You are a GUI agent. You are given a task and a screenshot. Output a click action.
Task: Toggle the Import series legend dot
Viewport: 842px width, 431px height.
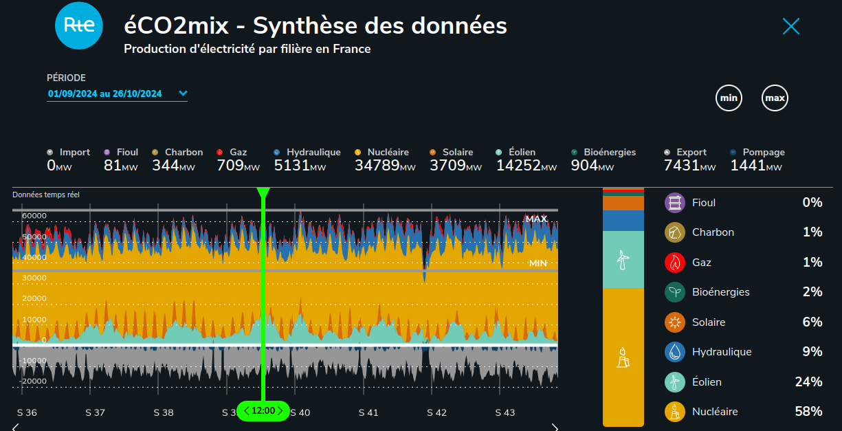click(49, 152)
